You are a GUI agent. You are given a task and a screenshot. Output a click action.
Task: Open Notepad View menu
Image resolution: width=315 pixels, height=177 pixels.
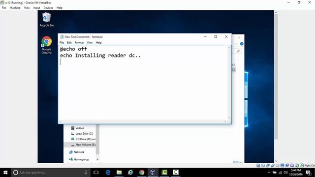tap(90, 43)
